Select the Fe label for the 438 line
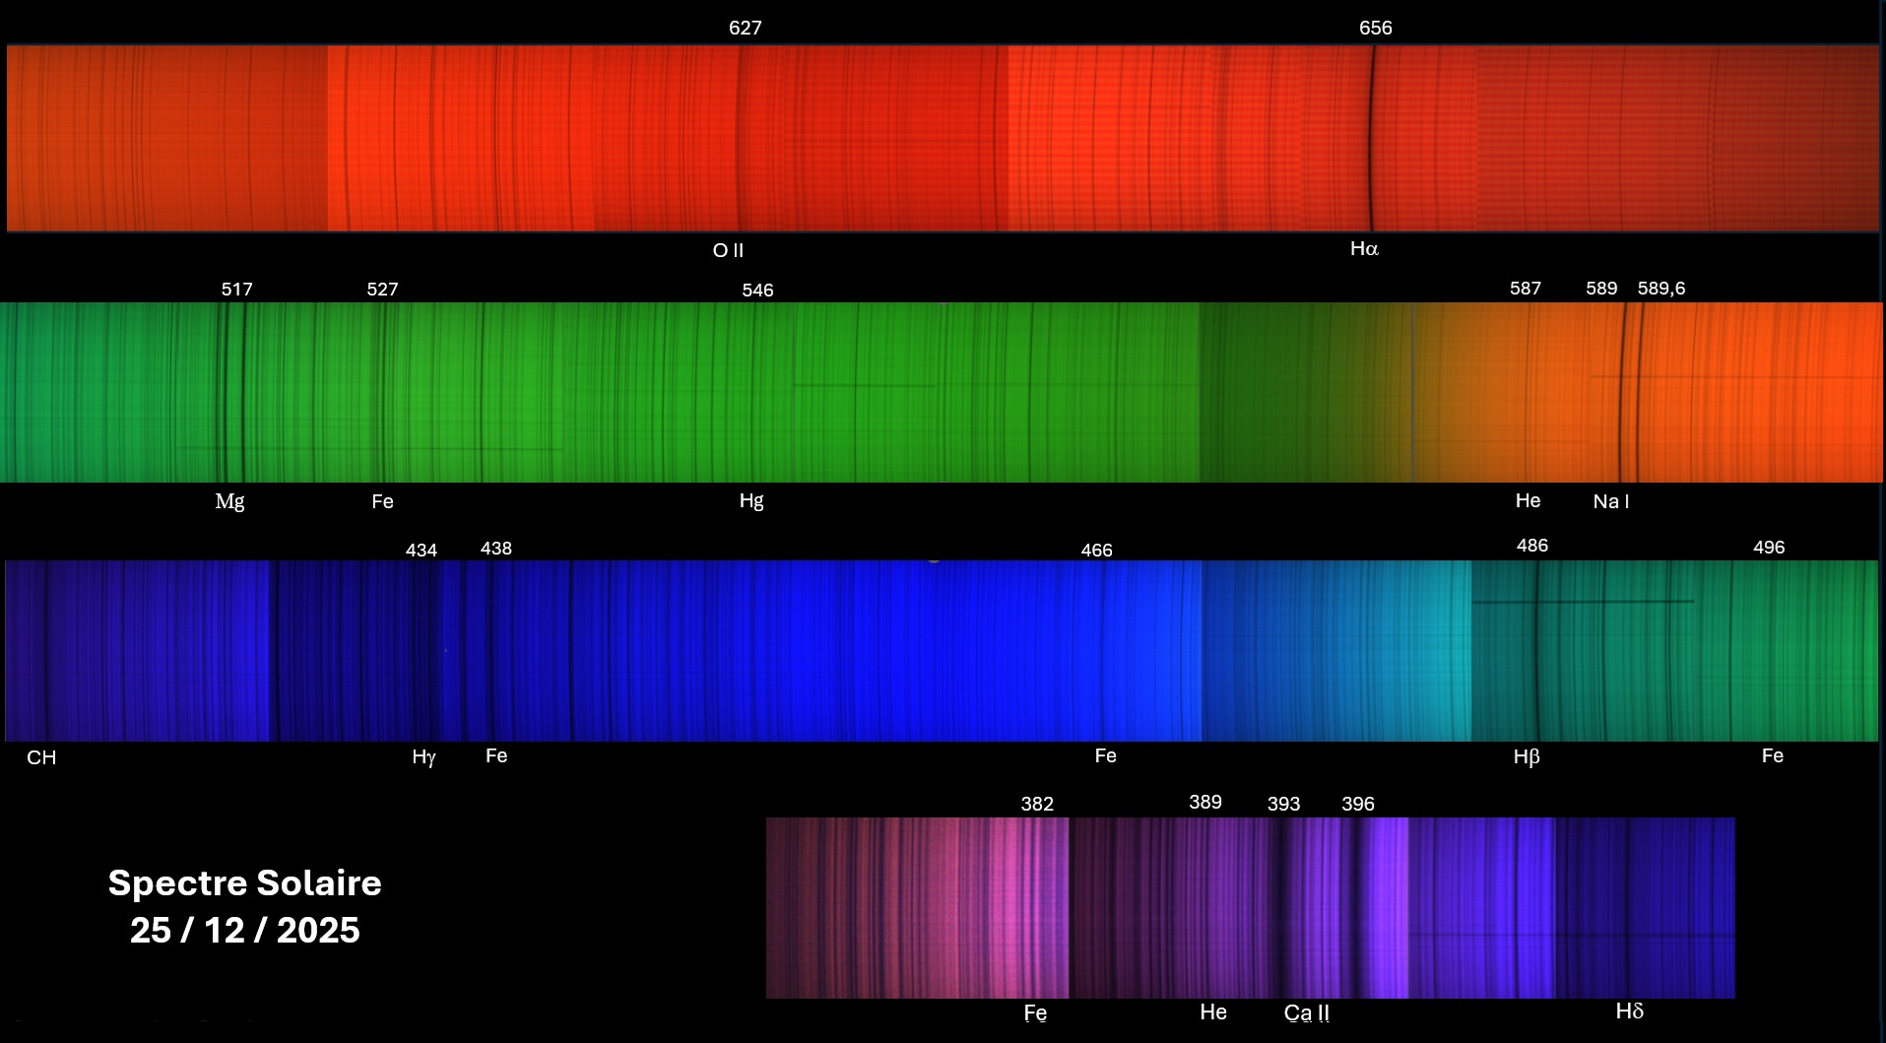Screen dimensions: 1886x1043 click(x=496, y=755)
